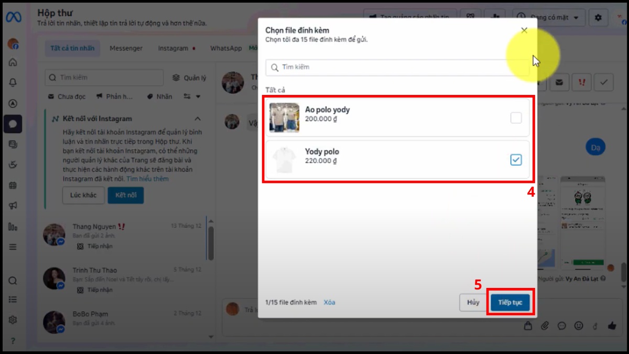Screen dimensions: 629x354
Task: Open the emoji smiley picker
Action: [x=579, y=326]
